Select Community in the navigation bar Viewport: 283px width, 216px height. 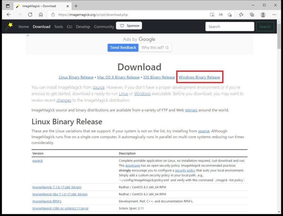pos(104,27)
